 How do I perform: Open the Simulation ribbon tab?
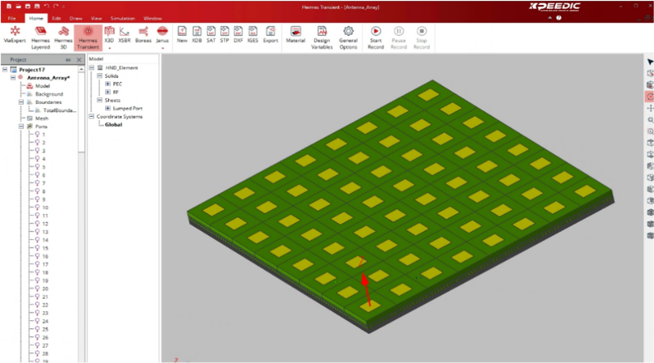click(x=122, y=18)
